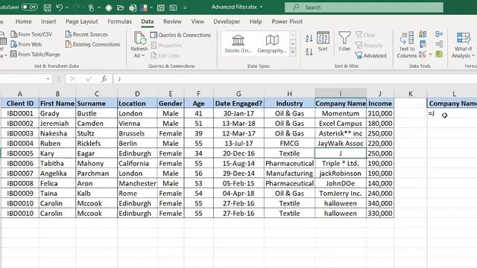The image size is (477, 268).
Task: Open the Power Pivot tab
Action: click(x=287, y=22)
